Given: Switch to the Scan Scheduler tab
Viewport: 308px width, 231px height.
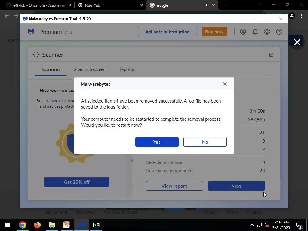Looking at the screenshot, I should point(89,69).
